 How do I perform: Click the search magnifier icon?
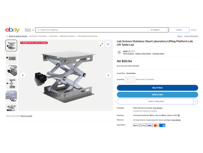pyautogui.click(x=38, y=30)
